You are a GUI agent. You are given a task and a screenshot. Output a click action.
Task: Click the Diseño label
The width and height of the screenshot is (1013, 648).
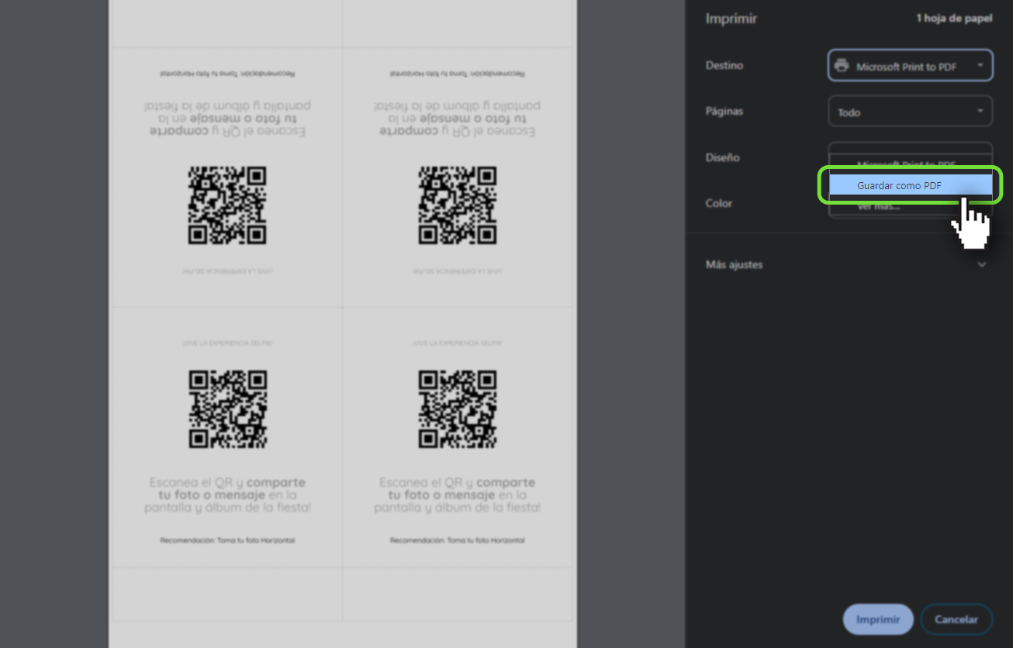pyautogui.click(x=722, y=157)
